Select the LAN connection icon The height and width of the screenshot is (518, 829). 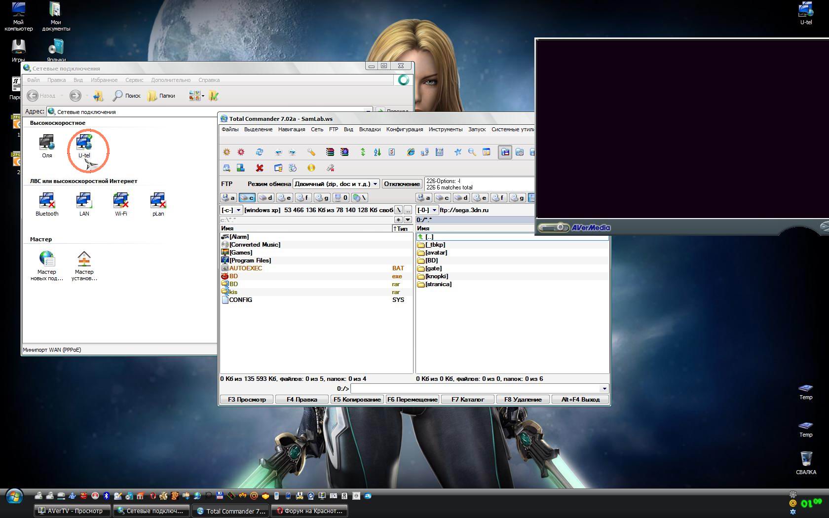point(84,205)
